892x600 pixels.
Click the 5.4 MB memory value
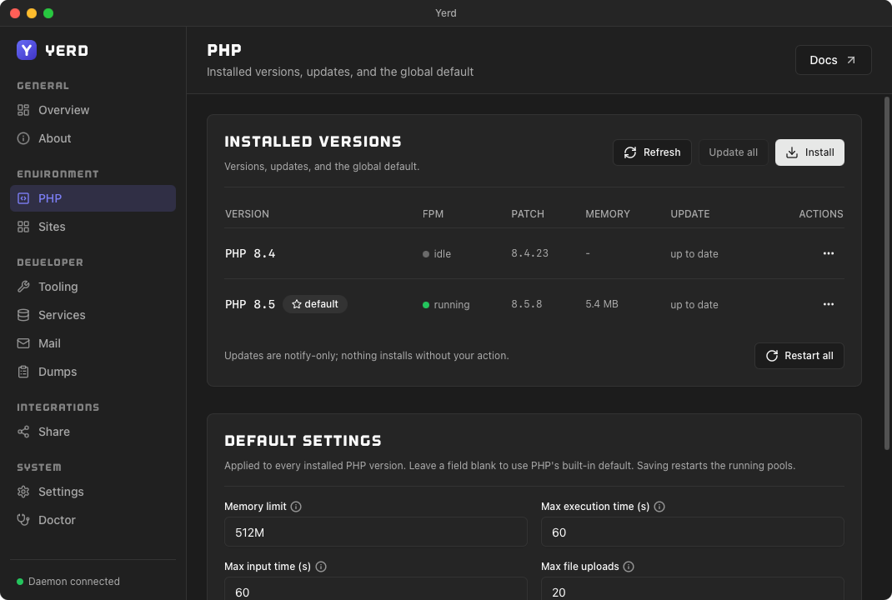coord(601,303)
